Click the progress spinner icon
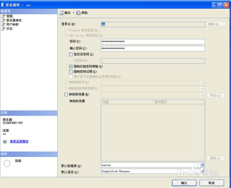231x188 pixels. click(7, 164)
